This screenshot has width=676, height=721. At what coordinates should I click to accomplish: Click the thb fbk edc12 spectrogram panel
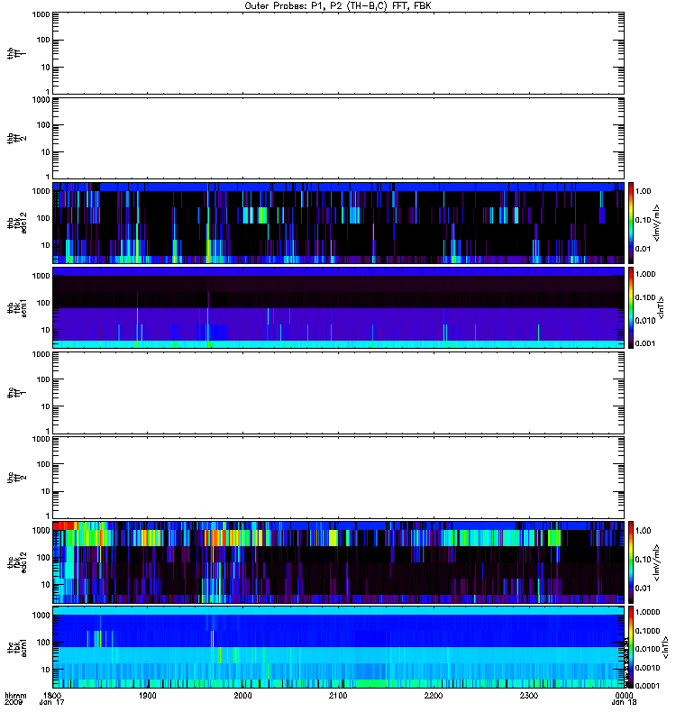pos(339,223)
